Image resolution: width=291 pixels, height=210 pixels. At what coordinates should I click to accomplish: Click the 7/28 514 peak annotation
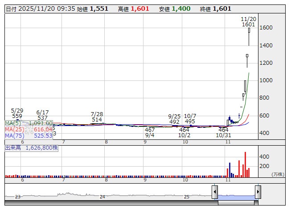(97, 117)
